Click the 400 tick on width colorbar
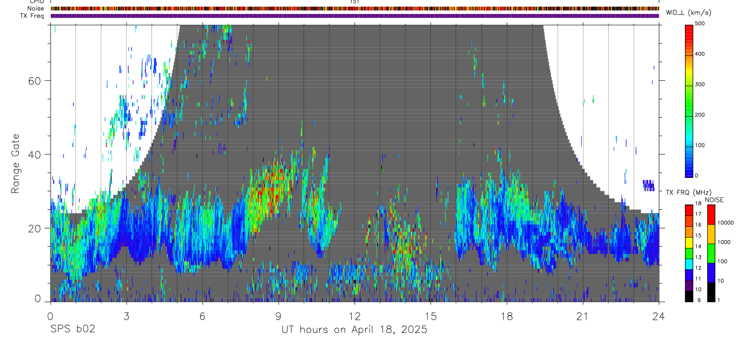Image resolution: width=741 pixels, height=342 pixels. tap(700, 54)
